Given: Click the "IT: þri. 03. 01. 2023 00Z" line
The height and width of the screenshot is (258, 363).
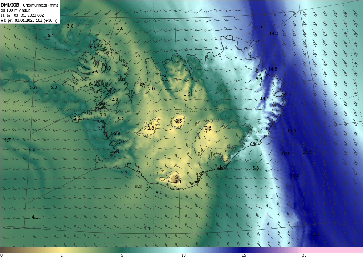Looking at the screenshot, I should coord(22,15).
